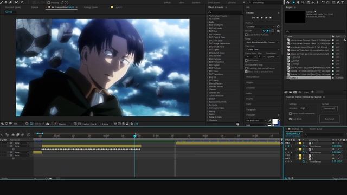Select the Selection arrow tool
347x195 pixels.
(x=293, y=2)
